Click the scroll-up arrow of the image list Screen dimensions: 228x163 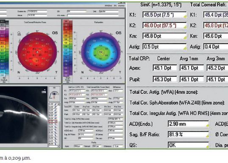tap(59, 104)
